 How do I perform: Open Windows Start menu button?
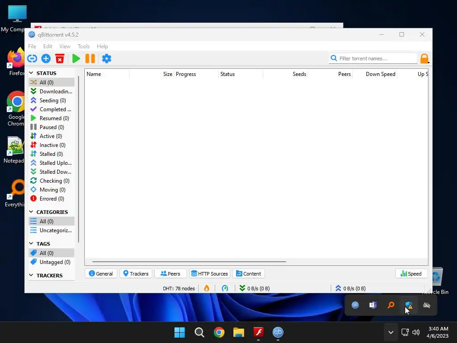179,332
